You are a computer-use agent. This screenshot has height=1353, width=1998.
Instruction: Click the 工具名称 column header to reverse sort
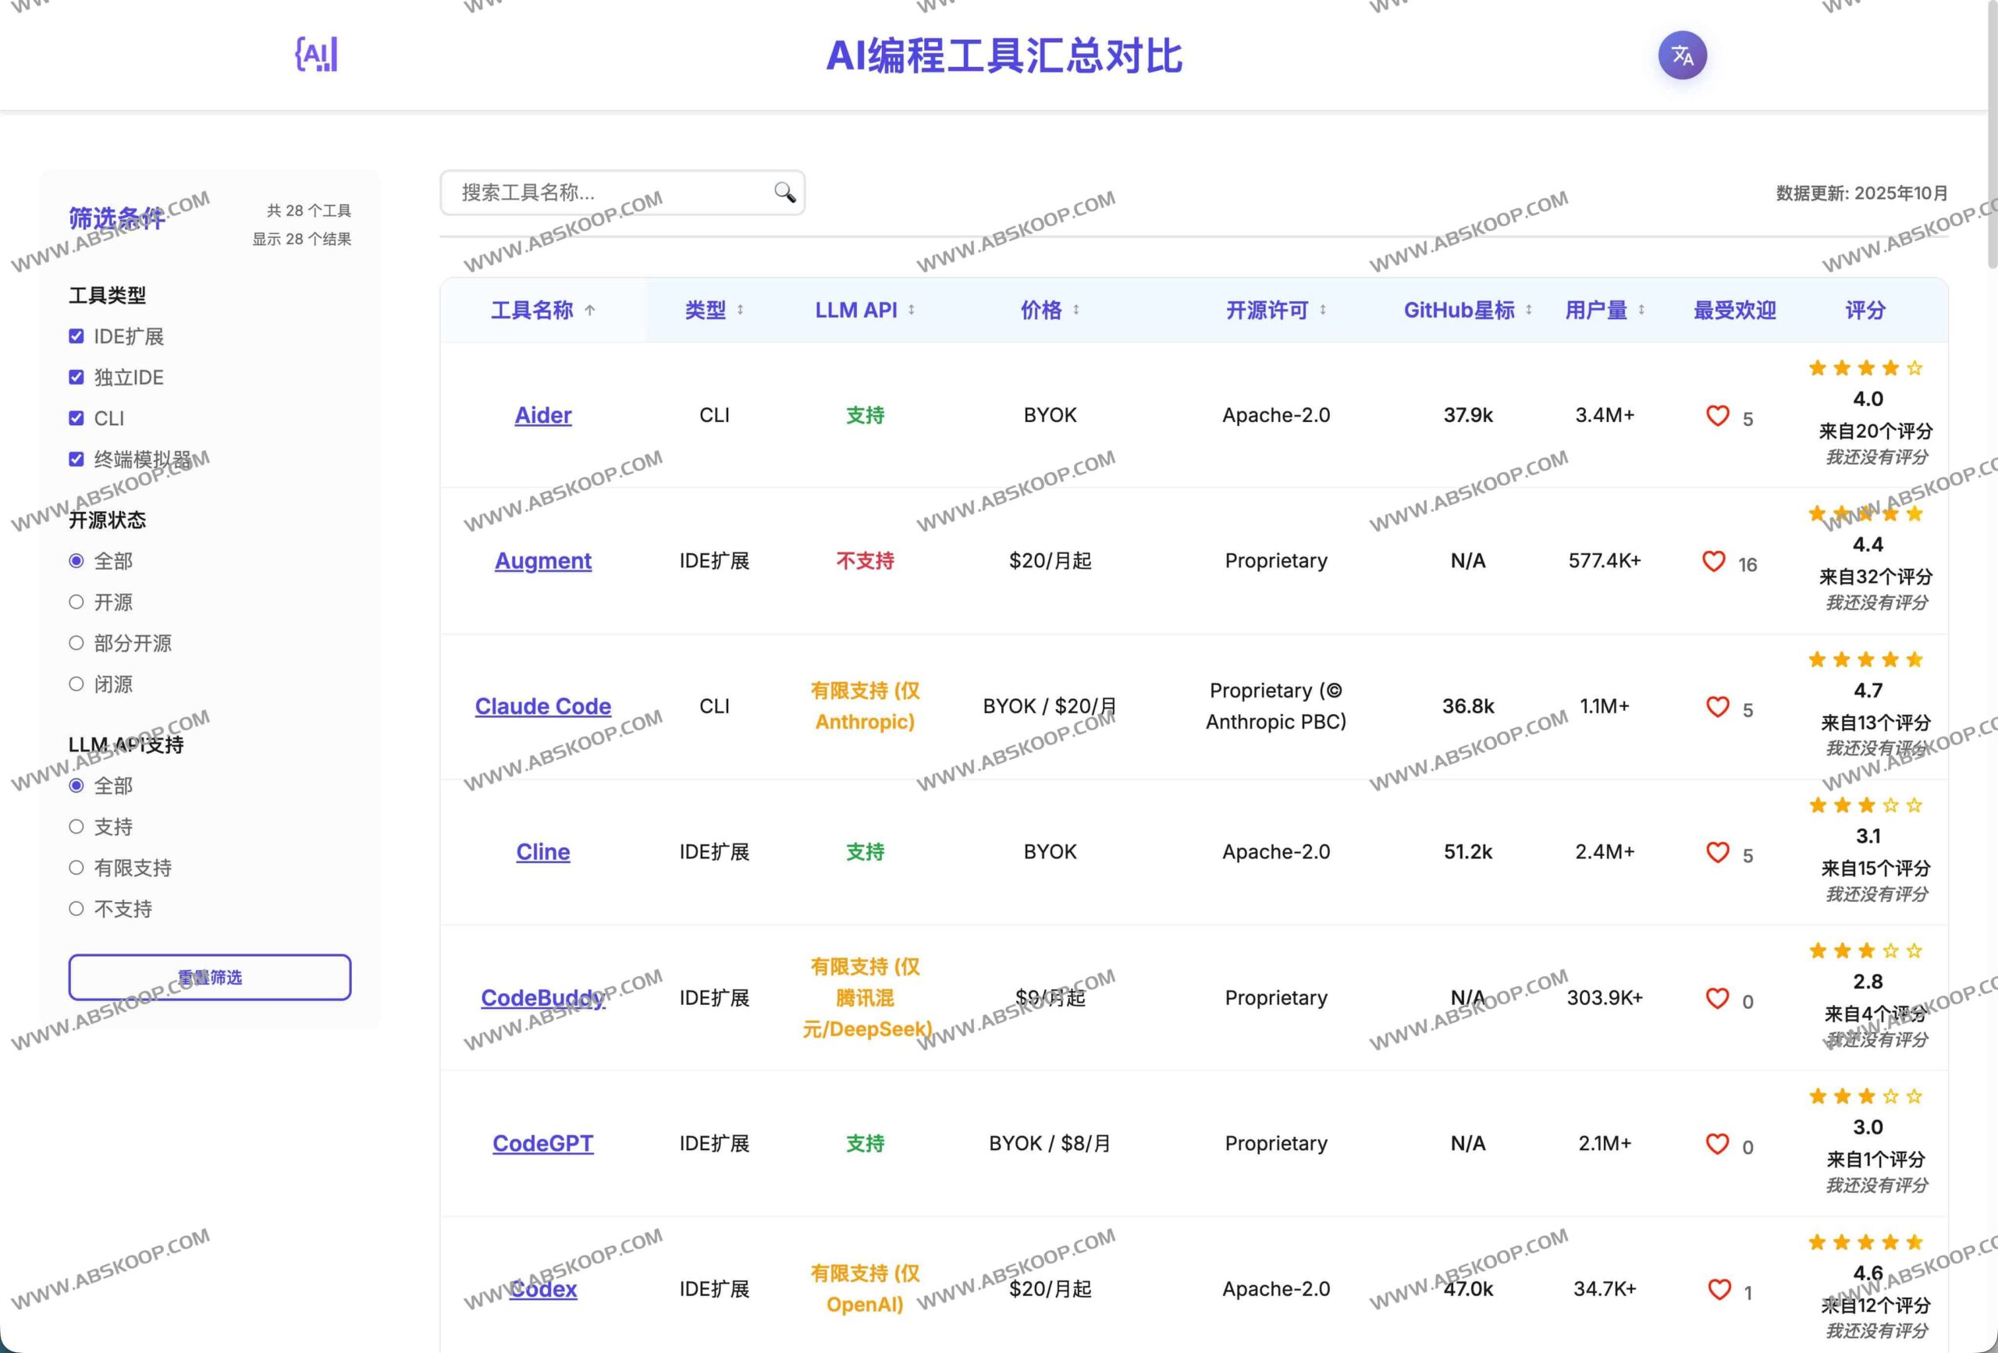pyautogui.click(x=533, y=311)
